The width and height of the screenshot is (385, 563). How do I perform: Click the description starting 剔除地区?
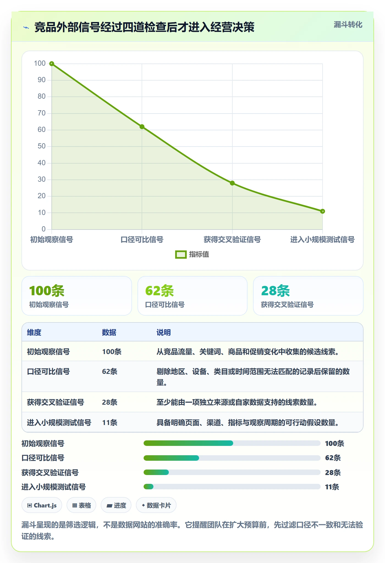[253, 377]
